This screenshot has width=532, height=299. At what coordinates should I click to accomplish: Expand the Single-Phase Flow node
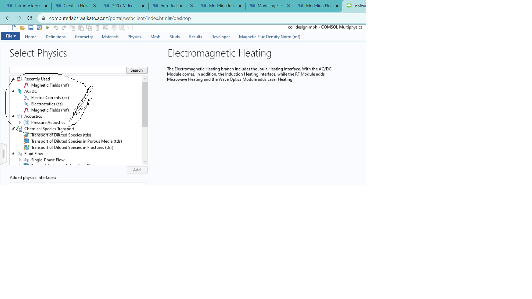click(x=20, y=160)
